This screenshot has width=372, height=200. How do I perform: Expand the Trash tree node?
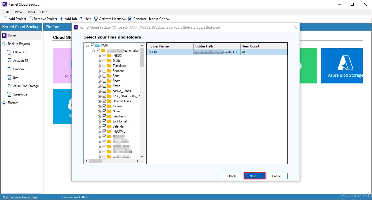[99, 86]
